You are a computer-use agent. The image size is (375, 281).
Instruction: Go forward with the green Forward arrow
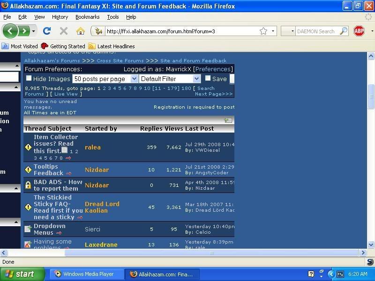(24, 31)
